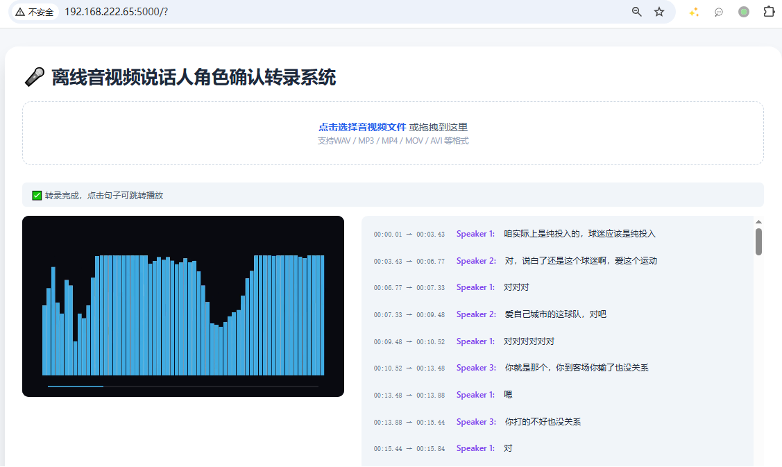Image resolution: width=782 pixels, height=467 pixels.
Task: Click the magnifier zoom icon in address bar
Action: 636,12
